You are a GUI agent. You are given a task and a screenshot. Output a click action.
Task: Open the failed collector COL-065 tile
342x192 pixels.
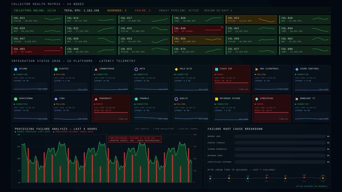pos(37,50)
